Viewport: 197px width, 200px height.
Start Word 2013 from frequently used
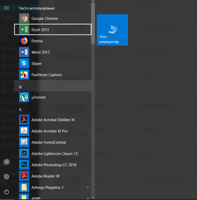click(x=24, y=52)
